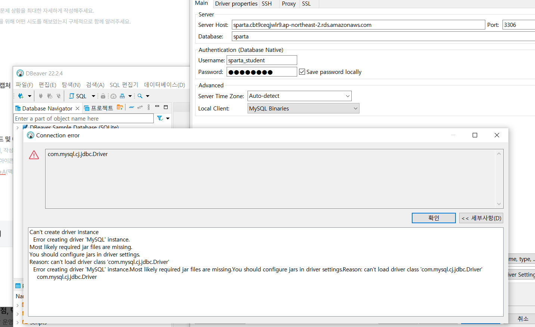Viewport: 535px width, 327px height.
Task: Close the Connection error dialog
Action: (x=497, y=135)
